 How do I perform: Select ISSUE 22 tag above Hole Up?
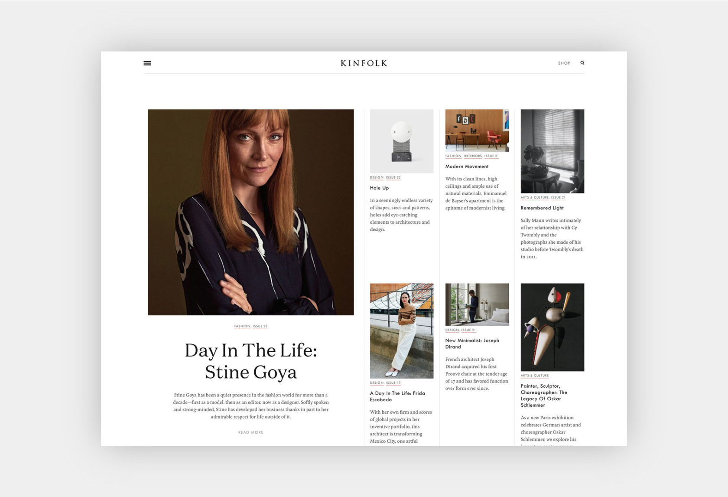tap(393, 177)
